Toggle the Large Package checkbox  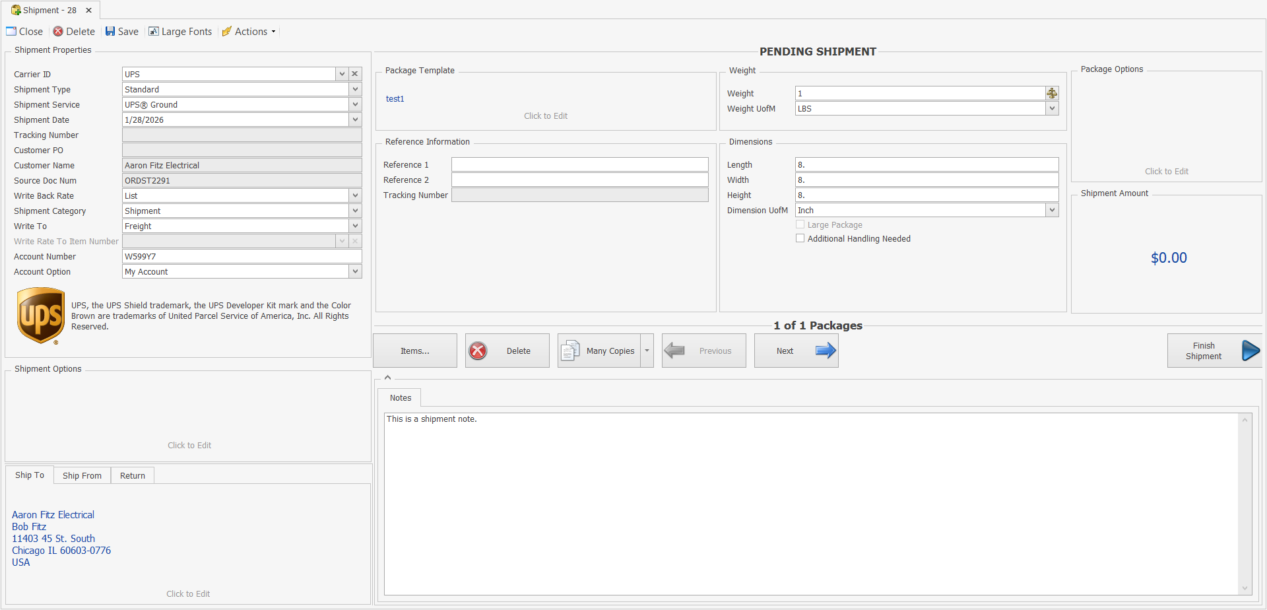800,225
